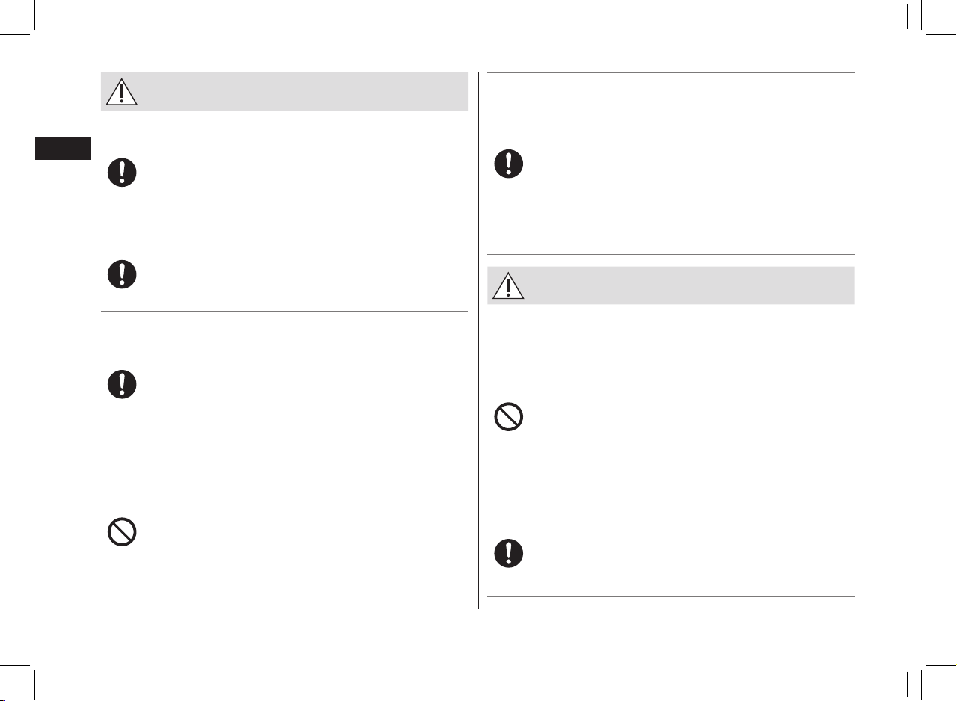This screenshot has width=957, height=701.
Task: Click the warning triangle in the right column header
Action: 508,285
